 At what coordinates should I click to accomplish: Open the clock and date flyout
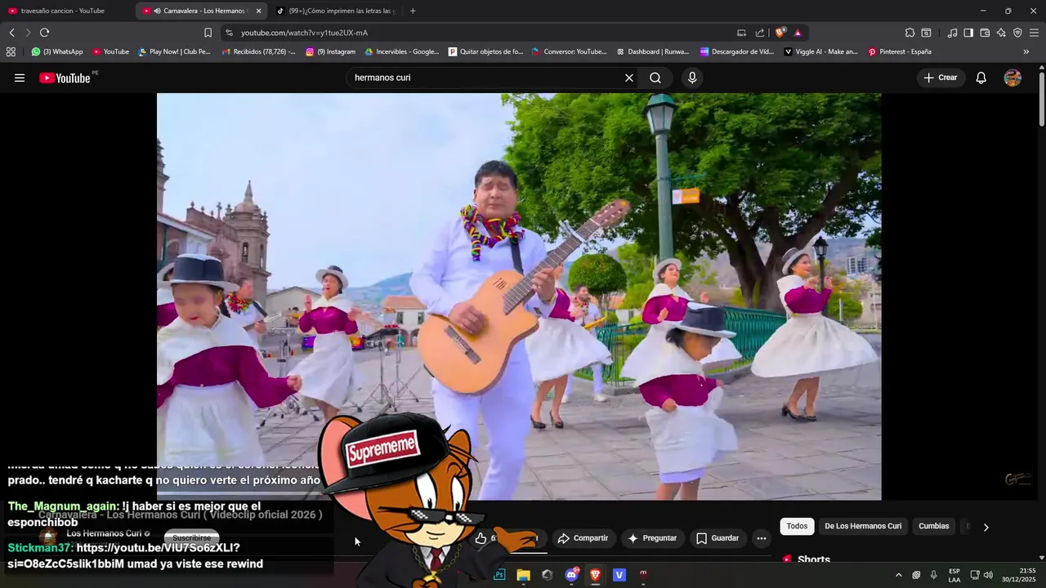click(1020, 575)
